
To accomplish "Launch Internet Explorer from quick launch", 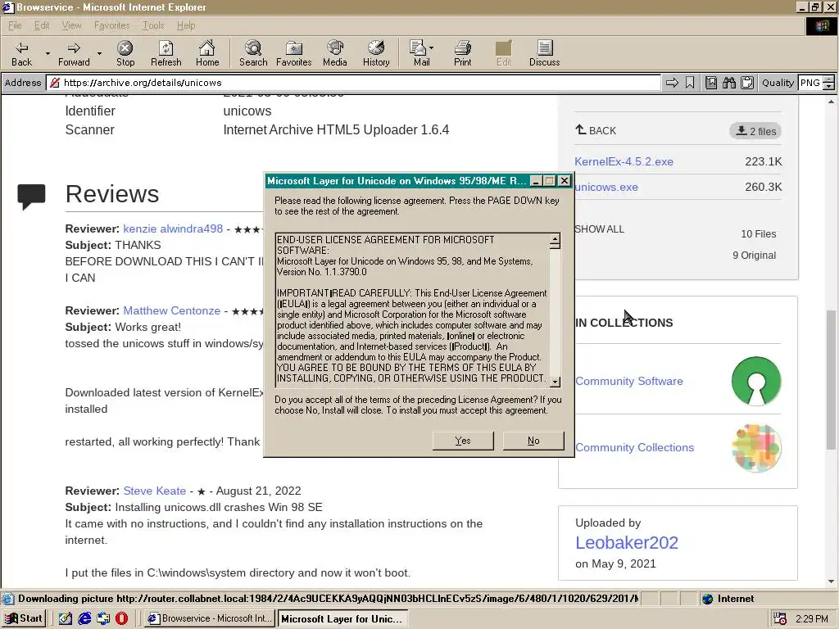I will click(84, 618).
